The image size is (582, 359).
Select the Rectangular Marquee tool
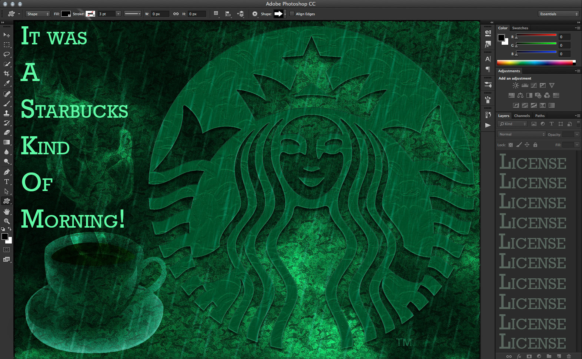(7, 45)
